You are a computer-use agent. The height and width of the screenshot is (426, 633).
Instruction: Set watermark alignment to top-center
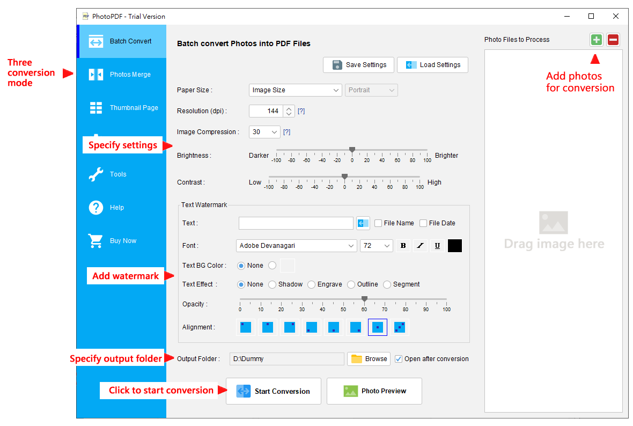click(267, 327)
